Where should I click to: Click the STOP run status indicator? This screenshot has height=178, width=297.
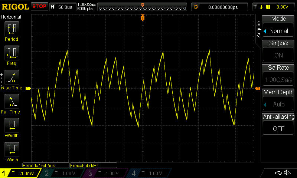click(x=39, y=7)
